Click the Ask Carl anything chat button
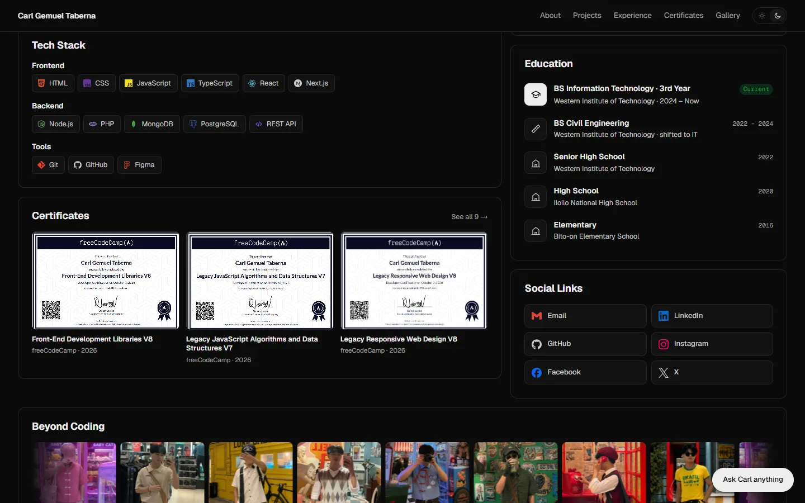The height and width of the screenshot is (503, 805). (x=753, y=480)
